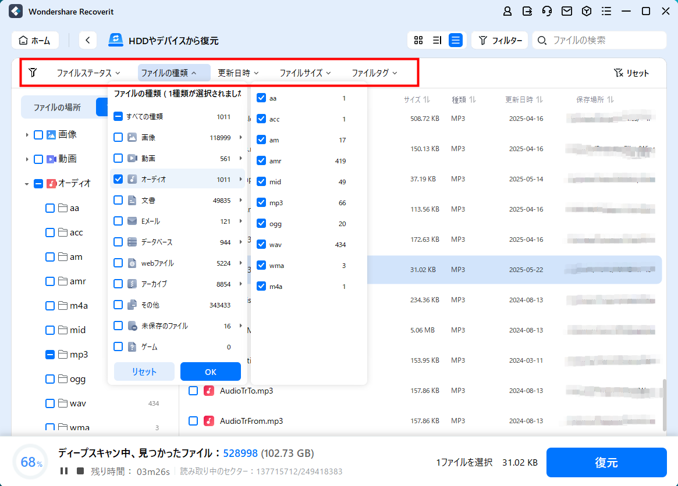Stop the deep scan
The image size is (678, 486).
click(x=80, y=470)
